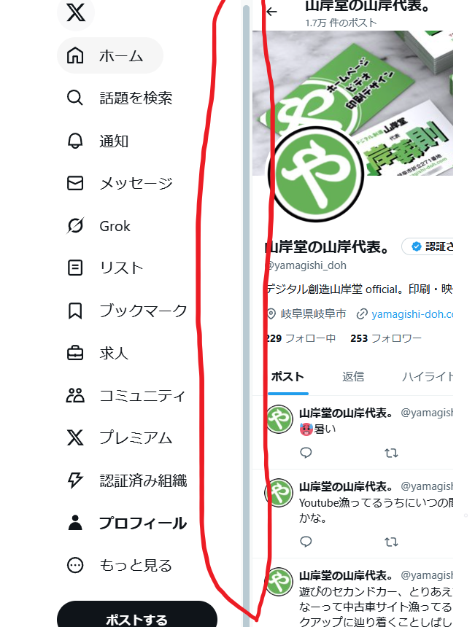Expand もっと見る more options

pyautogui.click(x=119, y=566)
